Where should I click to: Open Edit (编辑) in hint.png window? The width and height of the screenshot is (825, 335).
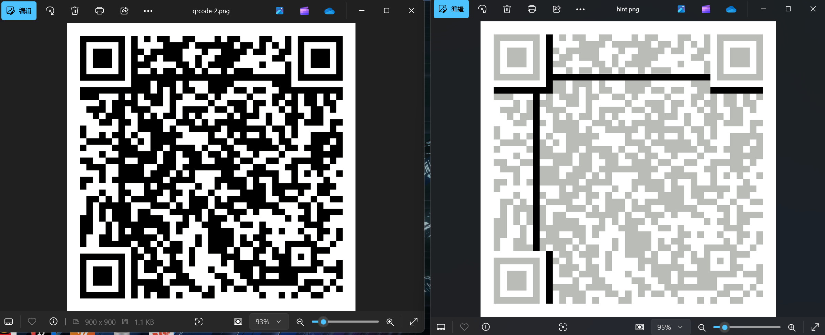[x=451, y=9]
